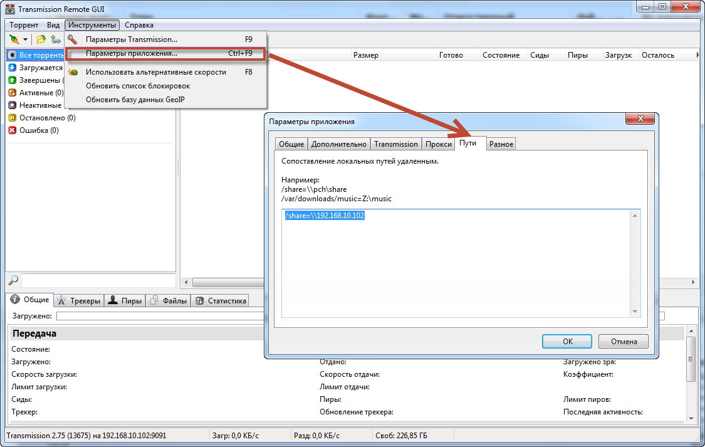Switch to Разное tab in the dialog
The width and height of the screenshot is (705, 447).
(x=501, y=144)
